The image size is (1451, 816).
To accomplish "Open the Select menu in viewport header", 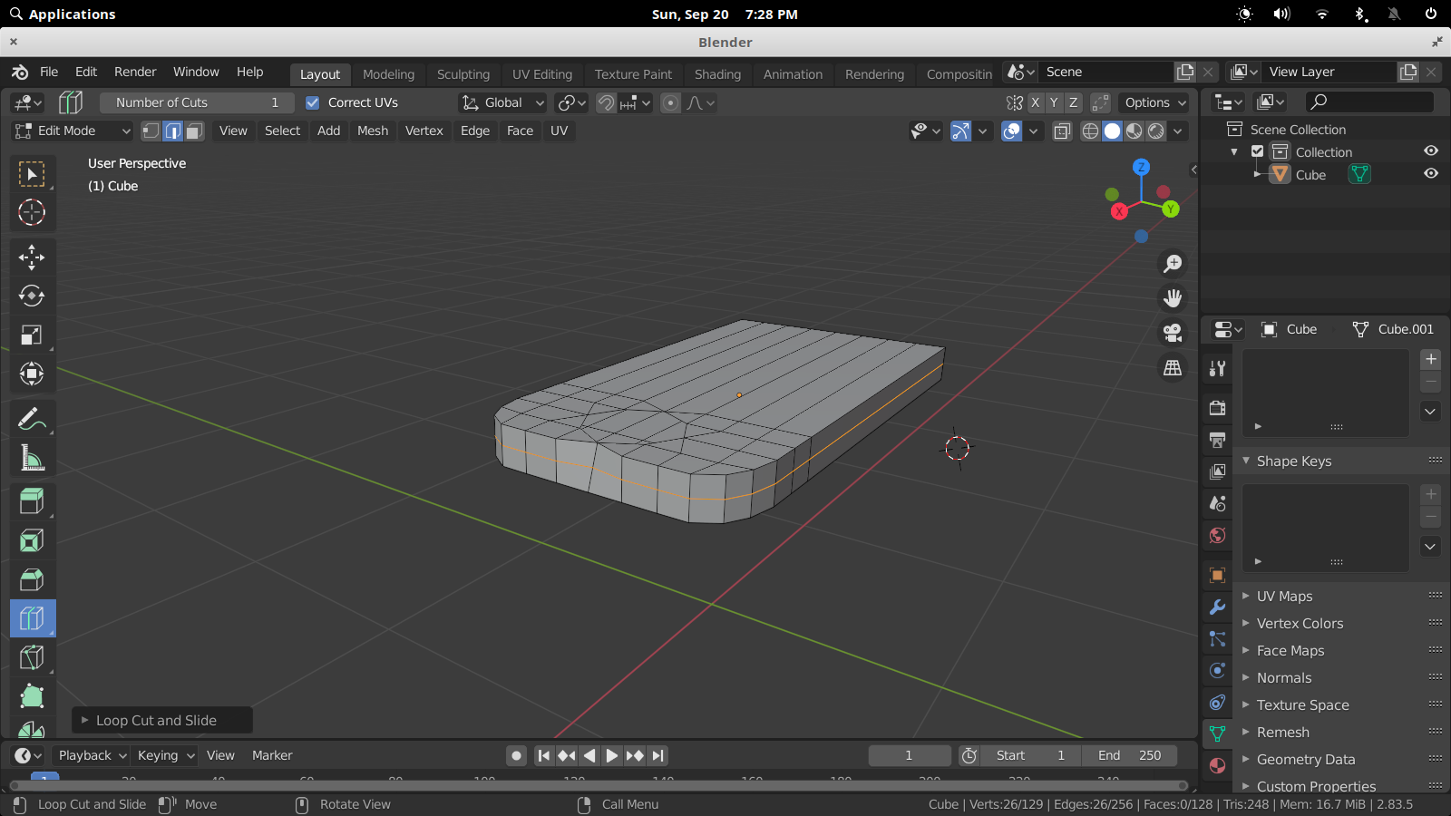I will [x=282, y=131].
